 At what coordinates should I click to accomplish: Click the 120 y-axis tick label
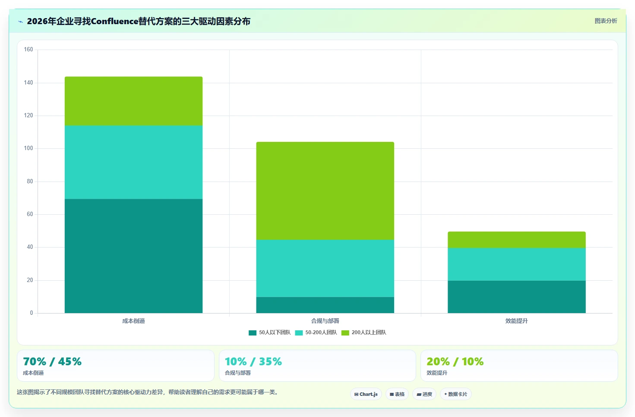[28, 116]
